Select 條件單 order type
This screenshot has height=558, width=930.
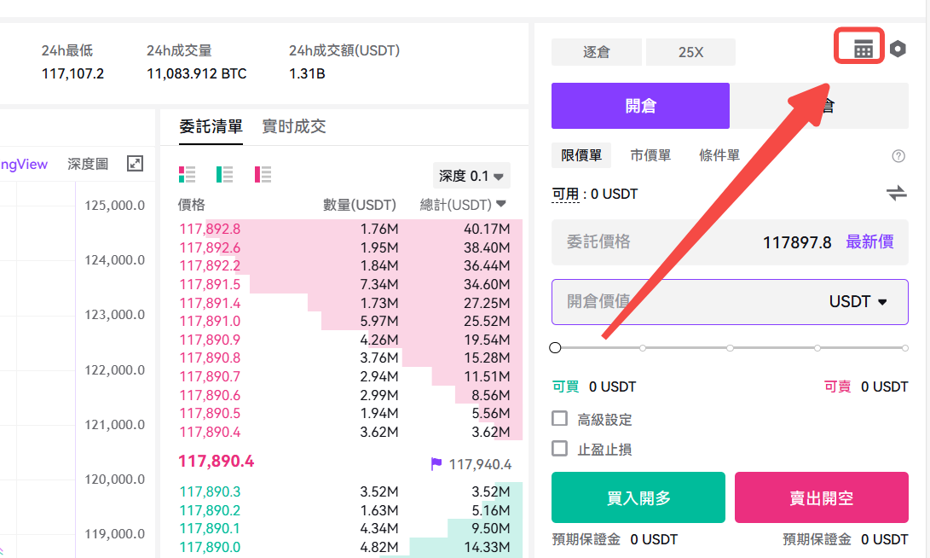[x=719, y=155]
